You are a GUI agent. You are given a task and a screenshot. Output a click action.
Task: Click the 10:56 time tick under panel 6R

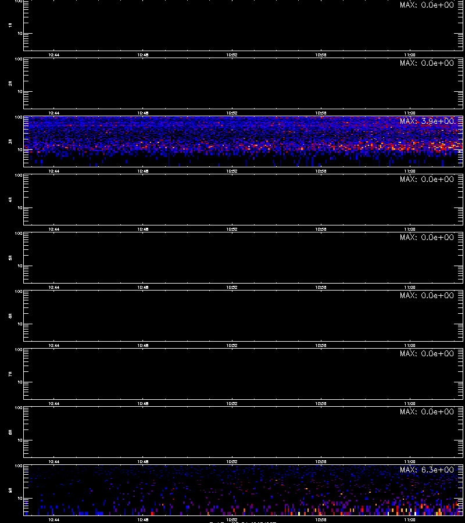click(x=321, y=346)
